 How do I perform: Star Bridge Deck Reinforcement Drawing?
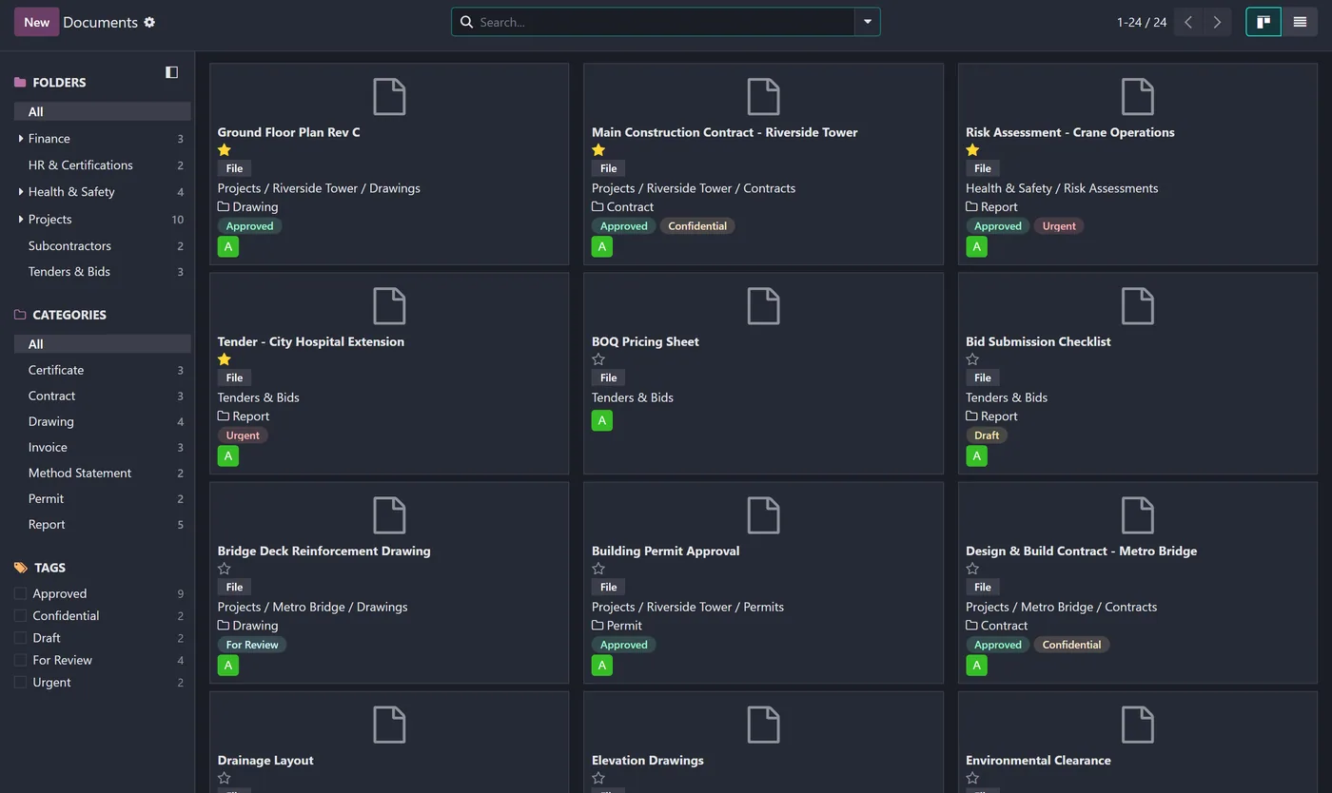pos(225,569)
